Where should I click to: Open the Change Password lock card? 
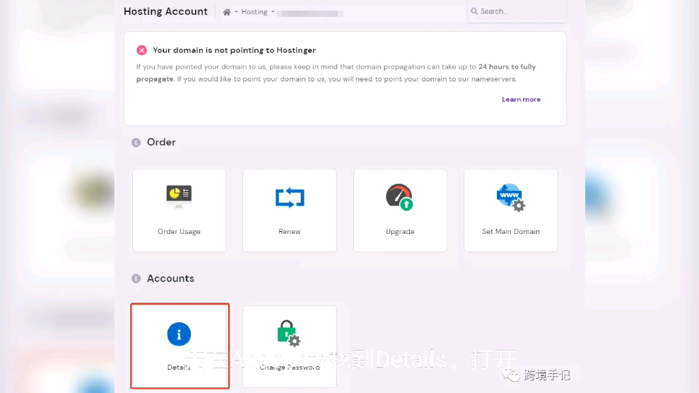[290, 346]
